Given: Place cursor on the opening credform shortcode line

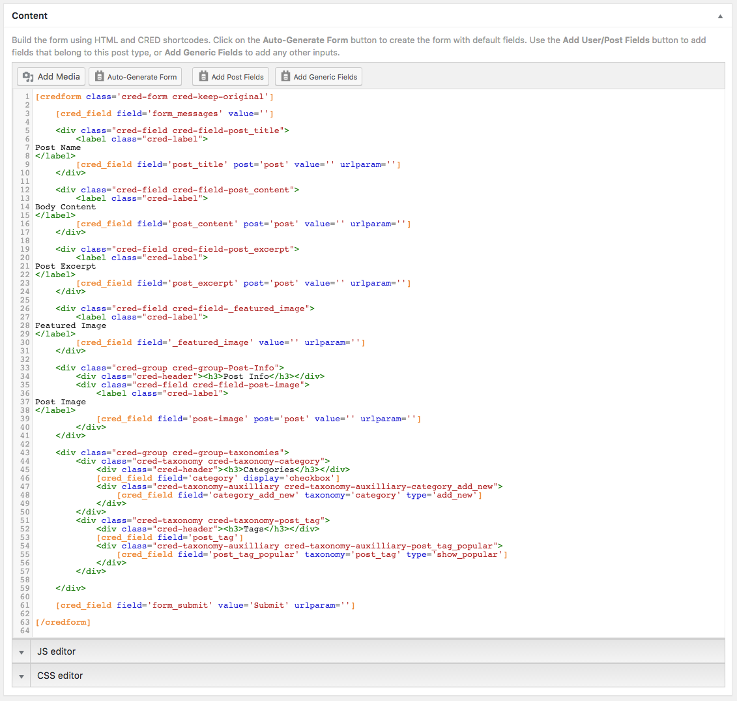Looking at the screenshot, I should [x=154, y=97].
